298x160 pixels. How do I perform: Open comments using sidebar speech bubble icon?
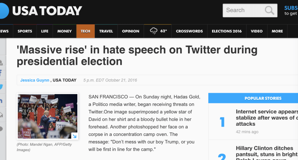coord(1,128)
